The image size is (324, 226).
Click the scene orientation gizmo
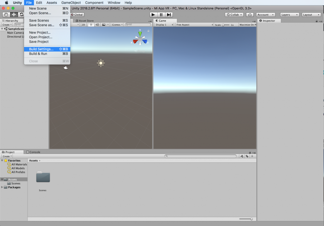(x=140, y=38)
